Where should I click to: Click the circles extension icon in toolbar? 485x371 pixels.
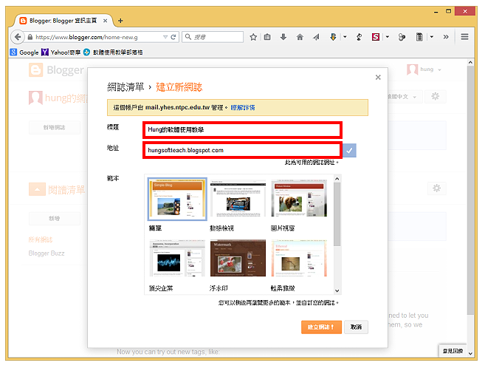coord(402,37)
